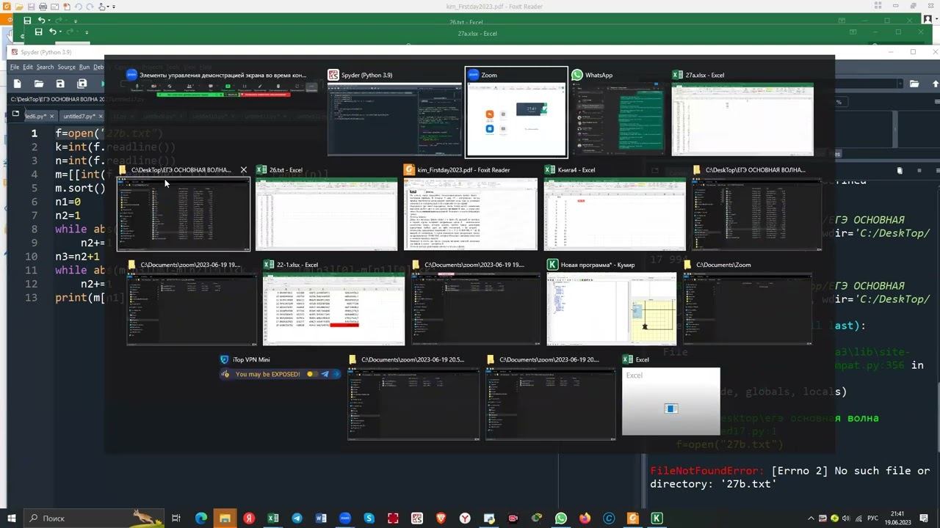Viewport: 940px width, 528px height.
Task: Click Undo icon in Foxit Reader title bar
Action: tap(78, 7)
